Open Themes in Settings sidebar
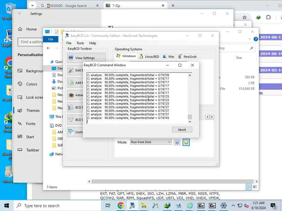282x211 pixels. [x=28, y=110]
